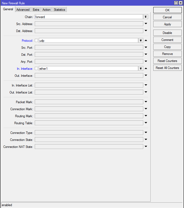Screen dimensions: 184x208
Task: Expand the Packet Mark field arrow
Action: (146, 102)
